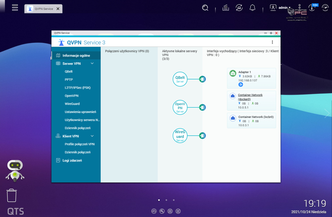
Task: Close the QVPN Service taskbar tab
Action: 58,9
